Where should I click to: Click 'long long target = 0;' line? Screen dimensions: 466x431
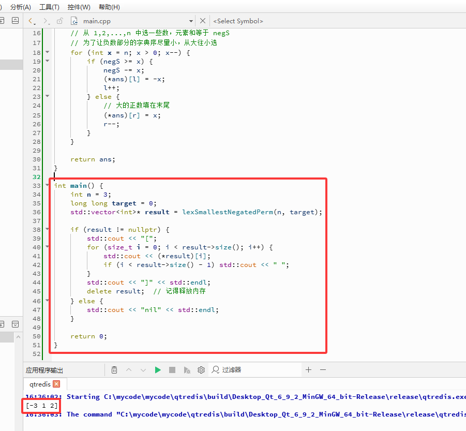114,203
